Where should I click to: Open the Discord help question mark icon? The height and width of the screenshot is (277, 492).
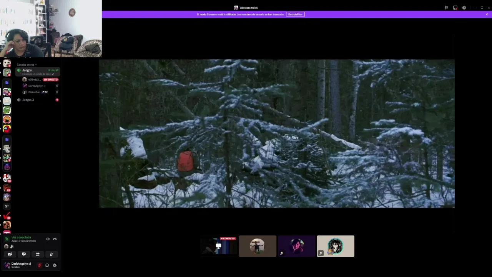pos(464,8)
